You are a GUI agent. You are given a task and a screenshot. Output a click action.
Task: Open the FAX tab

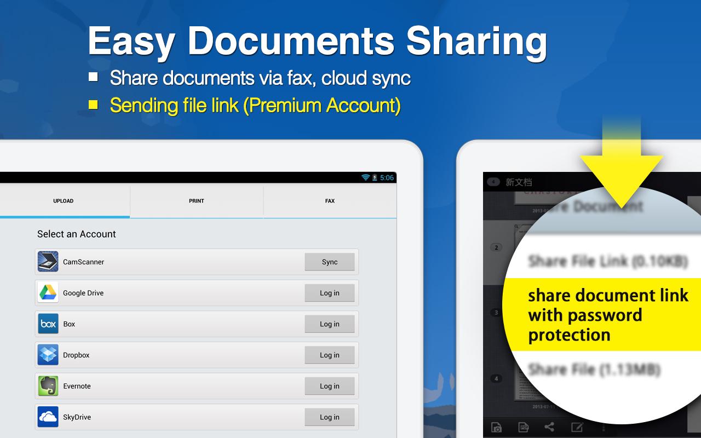[330, 201]
